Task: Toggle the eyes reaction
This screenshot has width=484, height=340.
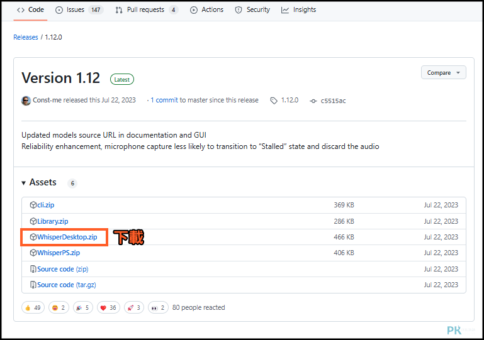Action: coord(158,307)
